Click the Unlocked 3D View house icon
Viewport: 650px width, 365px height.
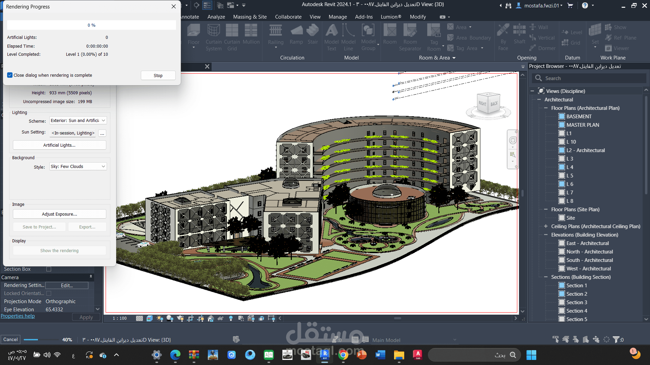tap(211, 318)
